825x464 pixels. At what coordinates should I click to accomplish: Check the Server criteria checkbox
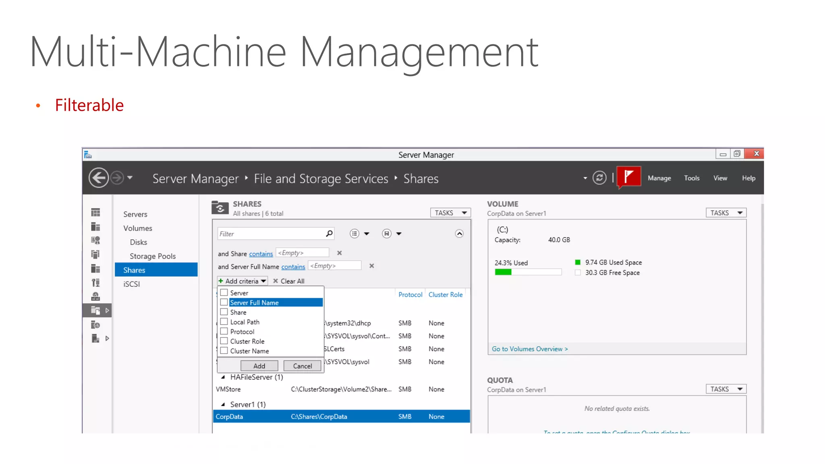(x=224, y=292)
